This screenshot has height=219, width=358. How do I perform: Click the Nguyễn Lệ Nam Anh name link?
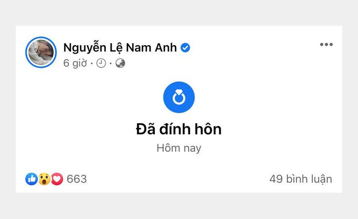pyautogui.click(x=120, y=48)
